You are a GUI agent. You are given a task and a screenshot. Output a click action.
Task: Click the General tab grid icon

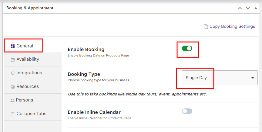click(x=13, y=46)
